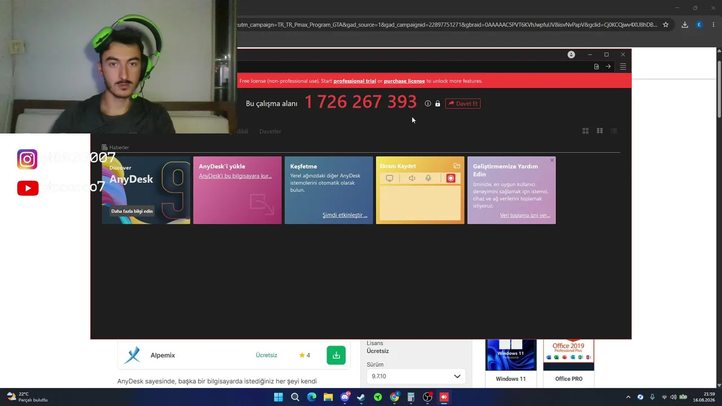Viewport: 722px width, 406px height.
Task: Open the volume control in the system tray
Action: (x=673, y=397)
